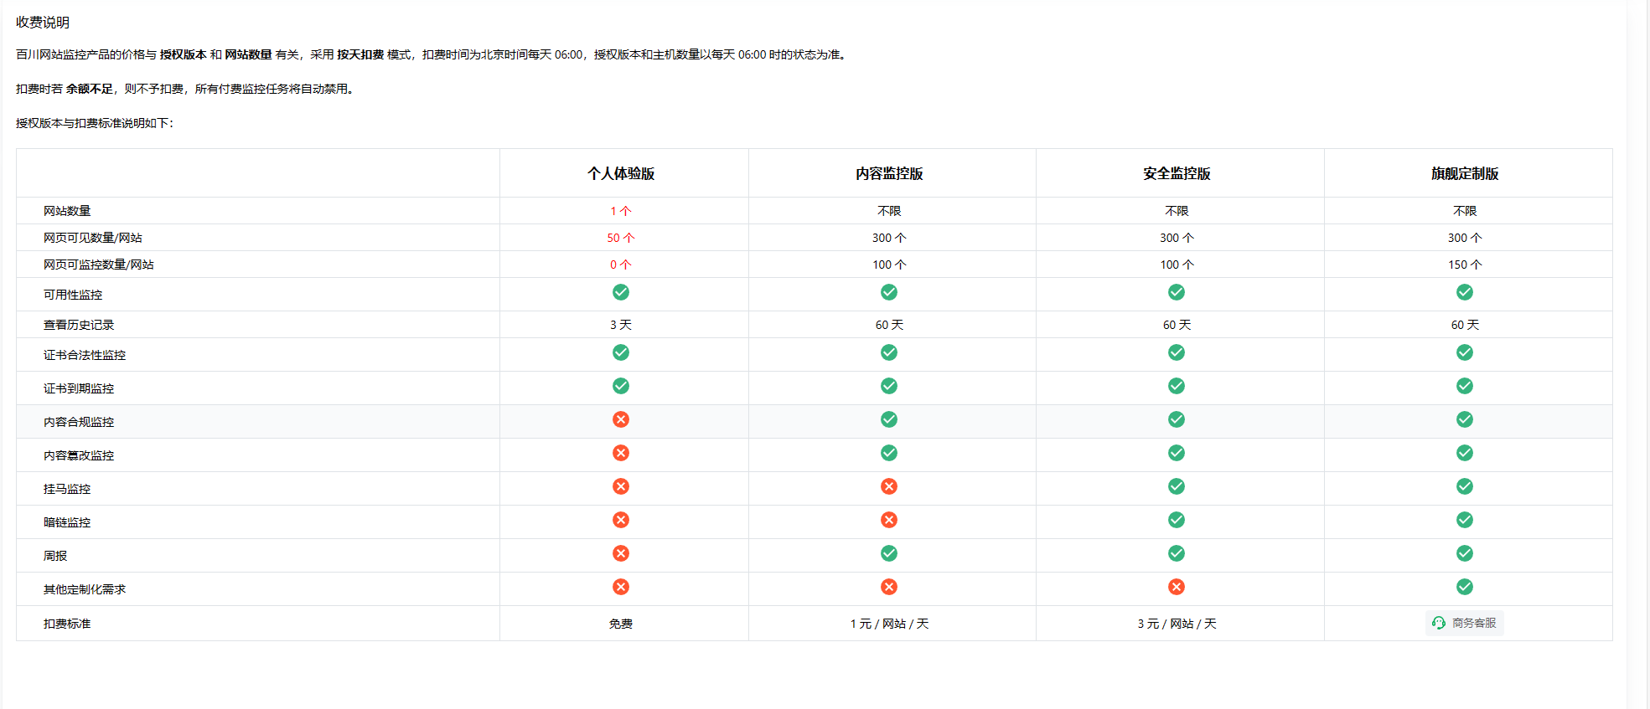Click the 3 天 history value

pos(621,325)
